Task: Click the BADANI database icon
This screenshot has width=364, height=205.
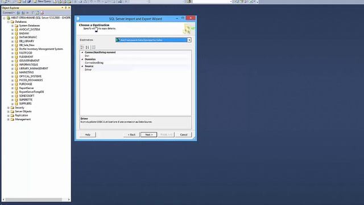Action: pos(16,34)
